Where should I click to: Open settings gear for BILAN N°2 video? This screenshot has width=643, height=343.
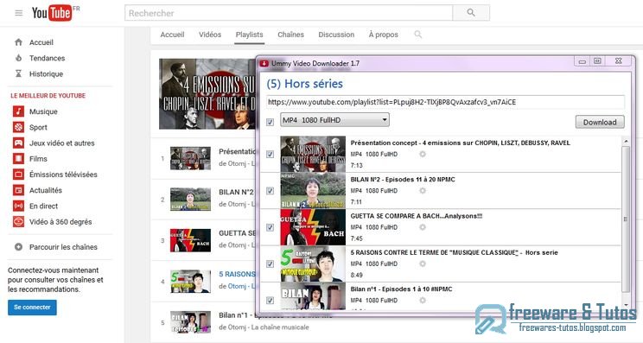pos(423,191)
